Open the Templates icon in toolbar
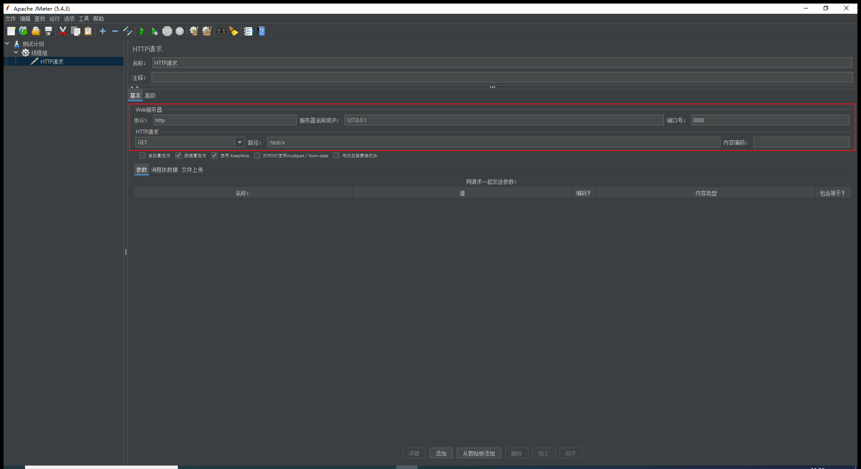The height and width of the screenshot is (469, 861). [x=23, y=31]
